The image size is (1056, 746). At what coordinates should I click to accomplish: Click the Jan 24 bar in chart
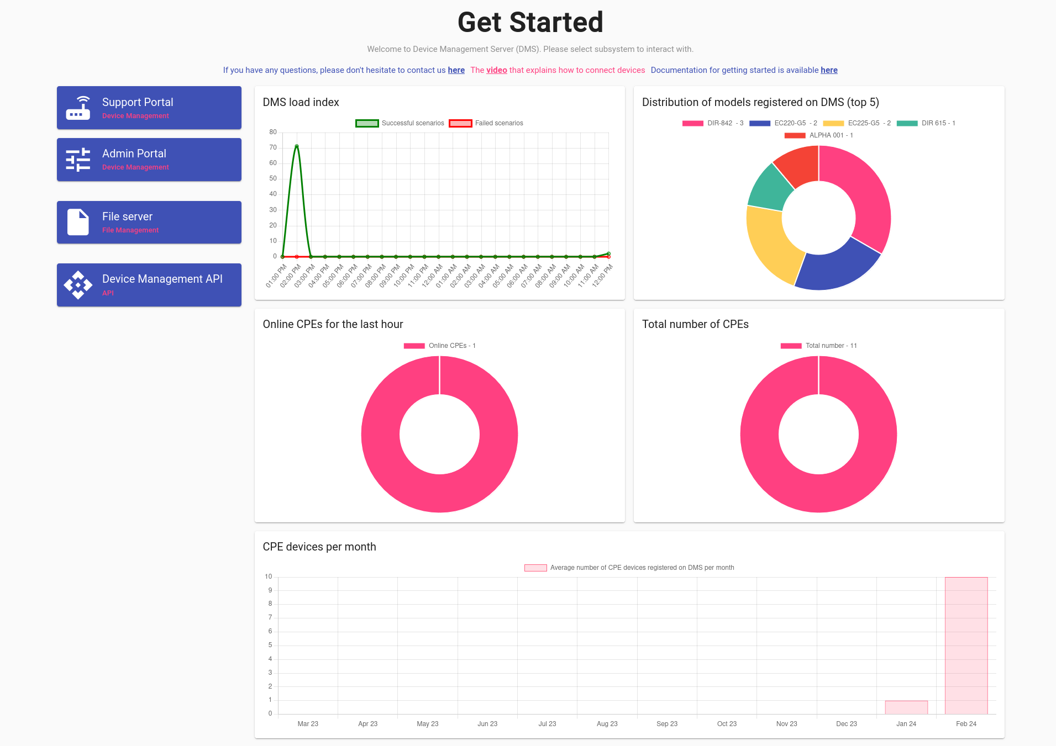906,707
